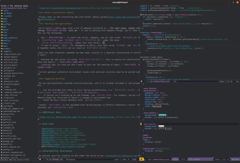240x163 pixels.
Task: Click the file icon next to .dockerignore
Action: point(2,57)
